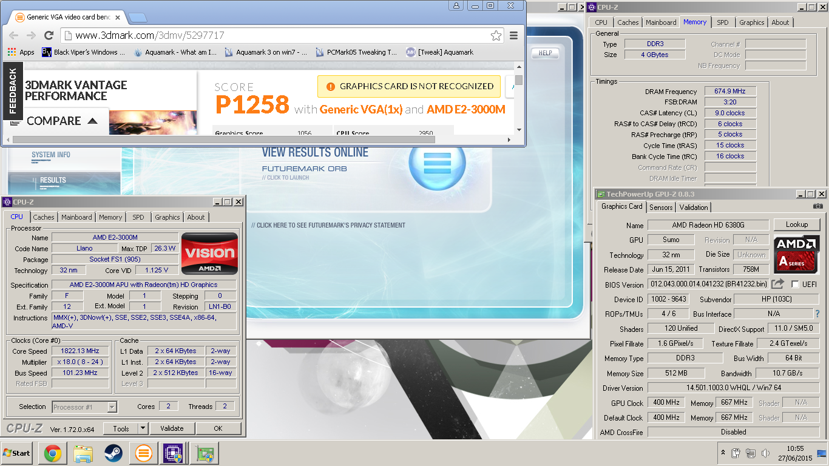Click BIOS save/share icon in GPU-Z
829x466 pixels.
click(x=778, y=284)
